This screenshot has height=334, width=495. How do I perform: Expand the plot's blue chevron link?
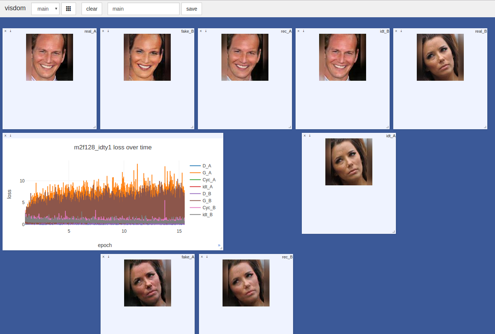[x=219, y=245]
